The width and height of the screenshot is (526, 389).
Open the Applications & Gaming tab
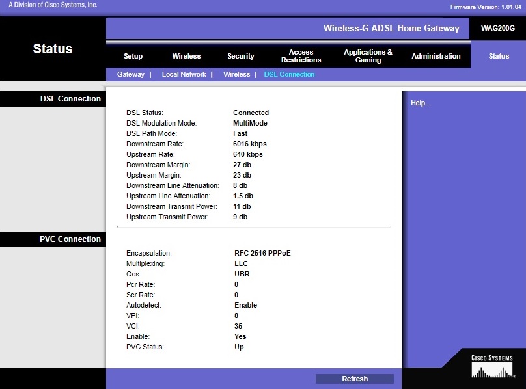point(368,56)
